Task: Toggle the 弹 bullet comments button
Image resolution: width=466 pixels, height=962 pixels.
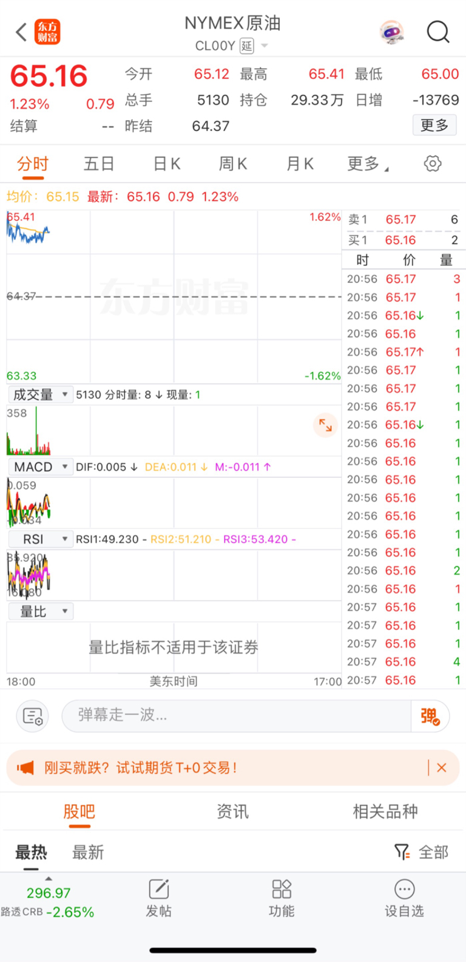Action: tap(430, 716)
